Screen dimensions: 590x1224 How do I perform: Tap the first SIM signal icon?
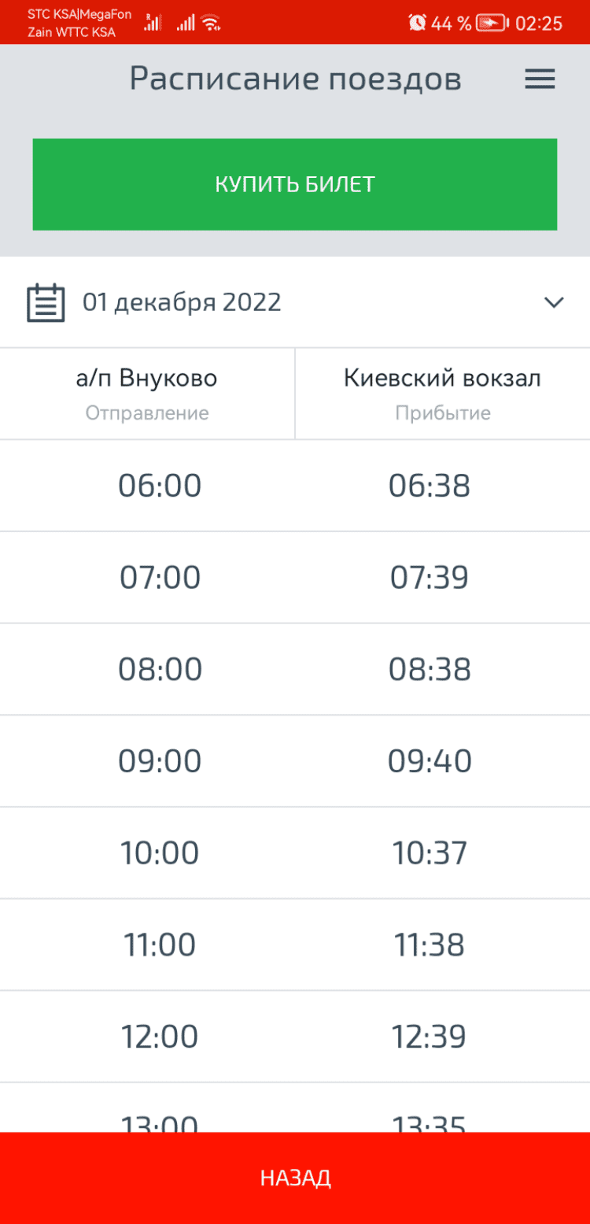pos(153,23)
